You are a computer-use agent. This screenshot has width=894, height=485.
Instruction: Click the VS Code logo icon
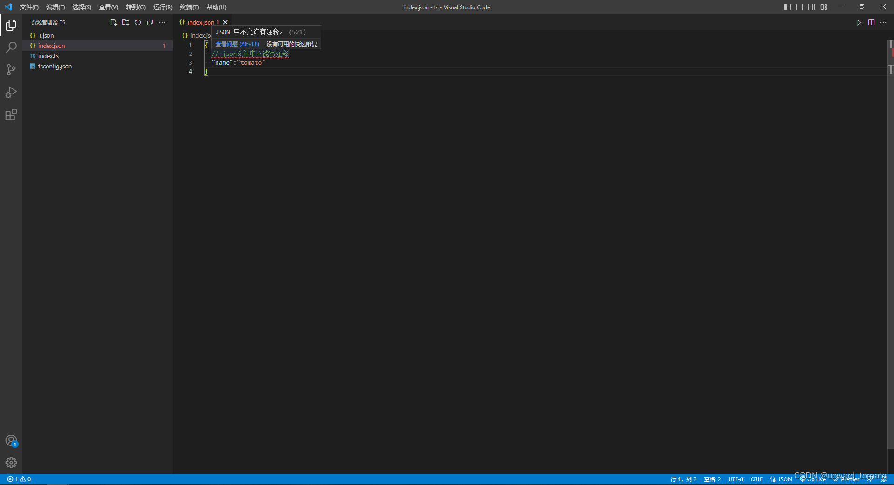(8, 7)
